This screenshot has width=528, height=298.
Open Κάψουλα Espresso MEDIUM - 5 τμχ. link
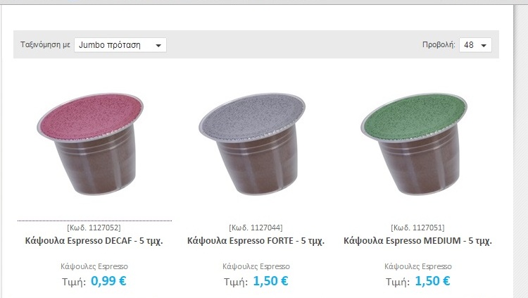[x=417, y=241]
